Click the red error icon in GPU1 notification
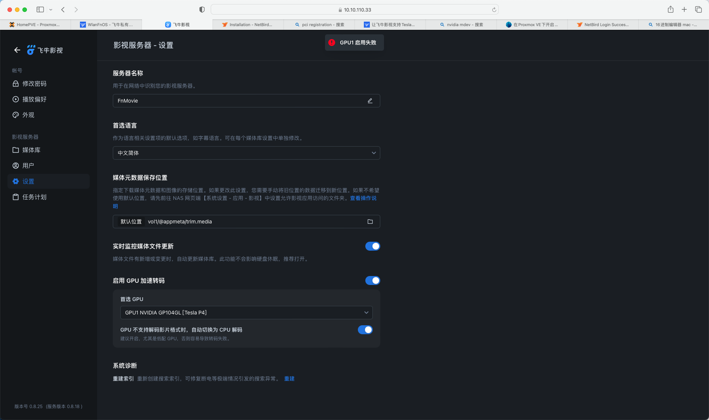This screenshot has width=709, height=420. 332,43
